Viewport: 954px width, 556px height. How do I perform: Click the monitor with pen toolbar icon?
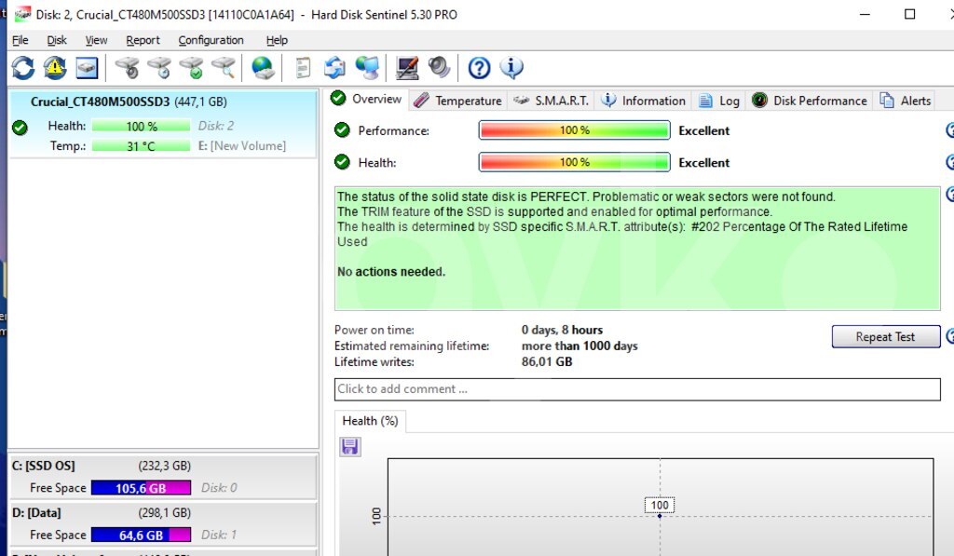click(407, 67)
